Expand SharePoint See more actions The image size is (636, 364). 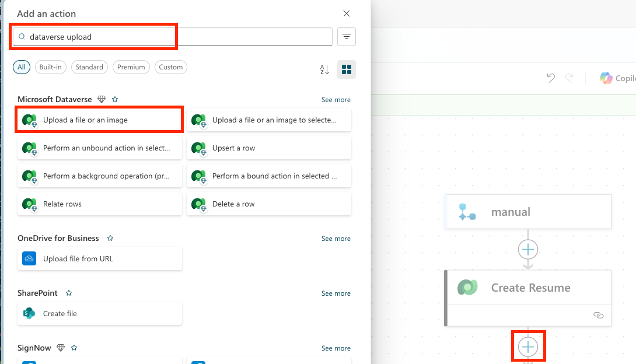(336, 293)
